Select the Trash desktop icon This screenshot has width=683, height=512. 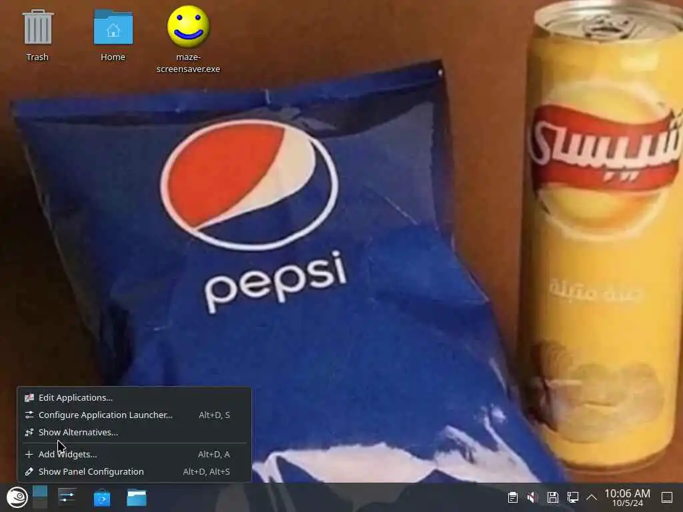pos(38,27)
